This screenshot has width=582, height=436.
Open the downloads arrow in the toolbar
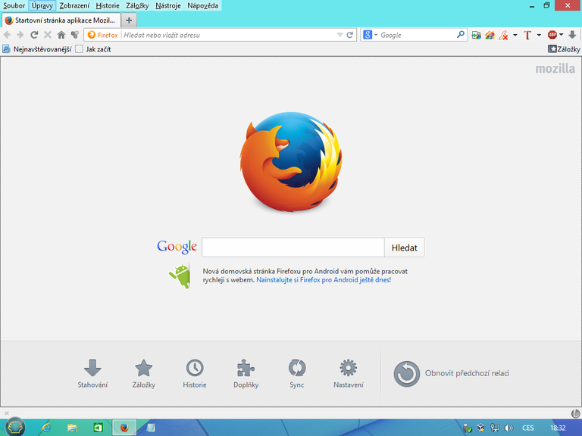tap(572, 35)
